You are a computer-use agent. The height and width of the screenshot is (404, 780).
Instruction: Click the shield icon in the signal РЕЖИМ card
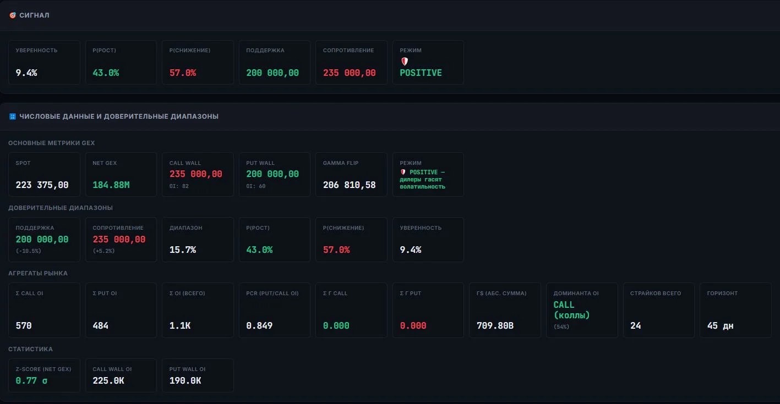coord(404,62)
